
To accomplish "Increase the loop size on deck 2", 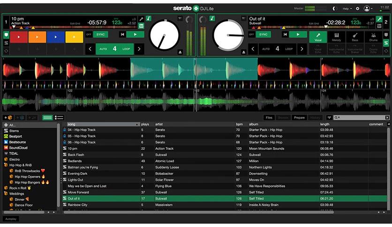I will click(302, 49).
